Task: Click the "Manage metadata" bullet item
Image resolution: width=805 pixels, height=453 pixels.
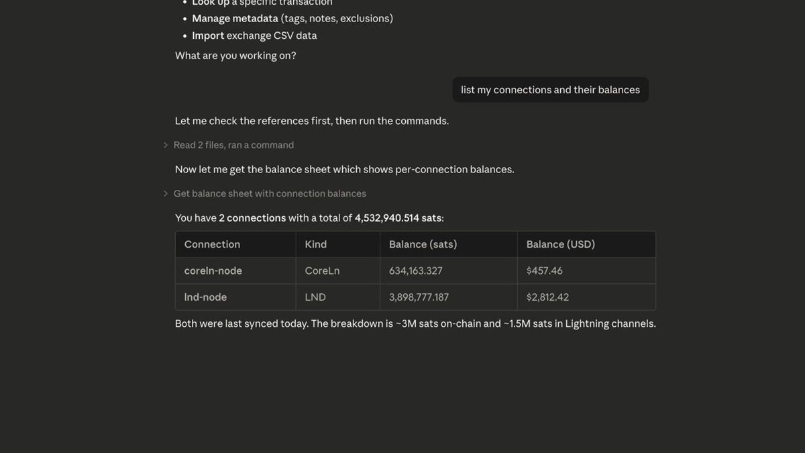Action: tap(292, 18)
